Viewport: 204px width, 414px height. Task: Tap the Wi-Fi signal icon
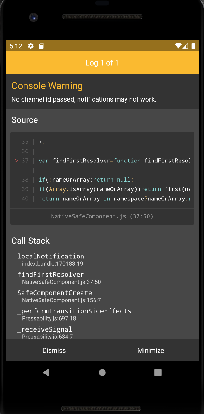point(178,46)
